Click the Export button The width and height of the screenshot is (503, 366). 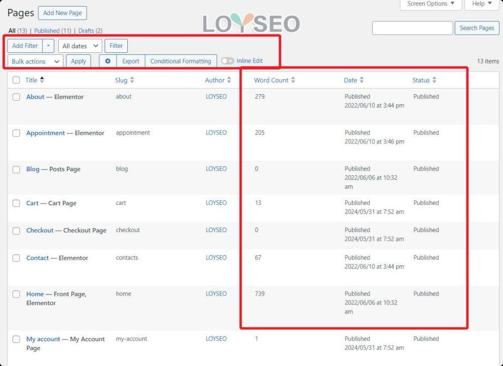pyautogui.click(x=131, y=61)
